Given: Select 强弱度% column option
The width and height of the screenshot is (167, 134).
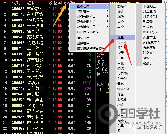Looking at the screenshot, I should (149, 47).
